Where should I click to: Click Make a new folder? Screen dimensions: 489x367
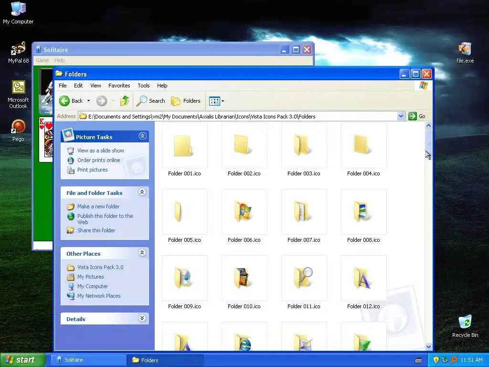coord(98,206)
